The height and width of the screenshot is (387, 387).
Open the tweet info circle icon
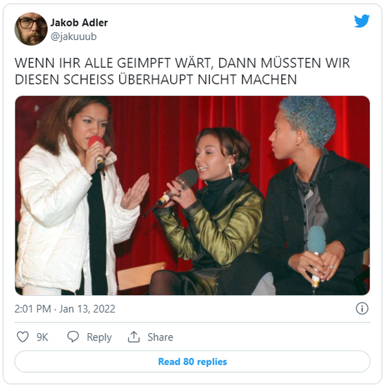click(x=362, y=309)
